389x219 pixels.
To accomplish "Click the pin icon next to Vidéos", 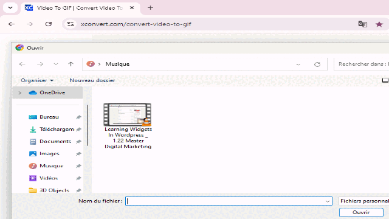I will (78, 178).
